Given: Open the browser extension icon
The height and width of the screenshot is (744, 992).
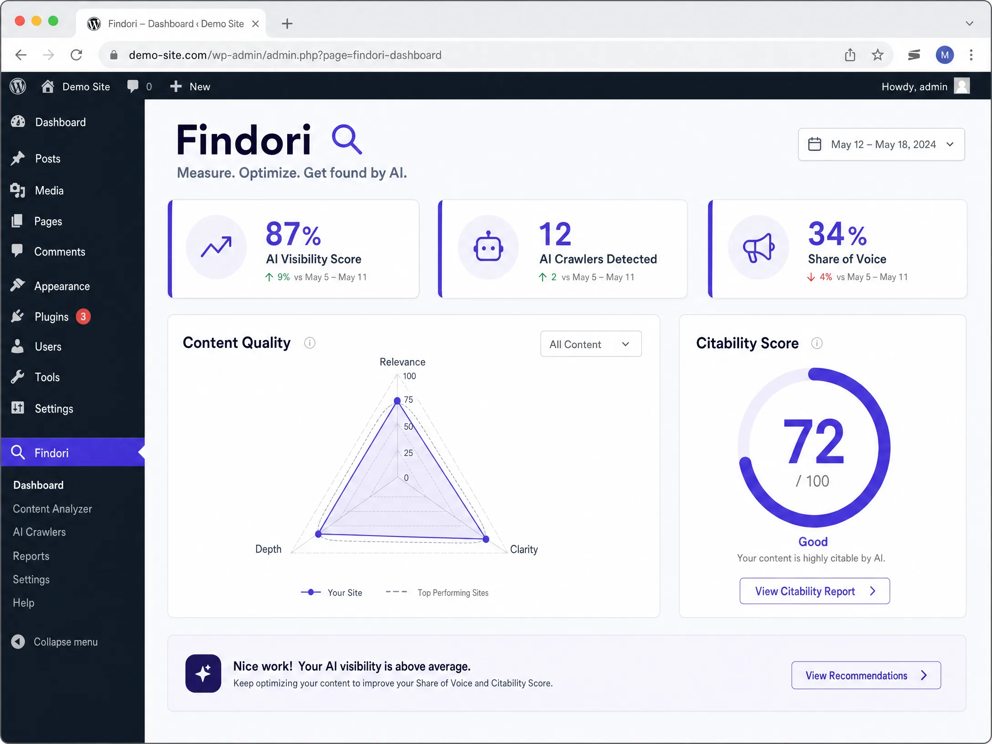Looking at the screenshot, I should coord(914,55).
